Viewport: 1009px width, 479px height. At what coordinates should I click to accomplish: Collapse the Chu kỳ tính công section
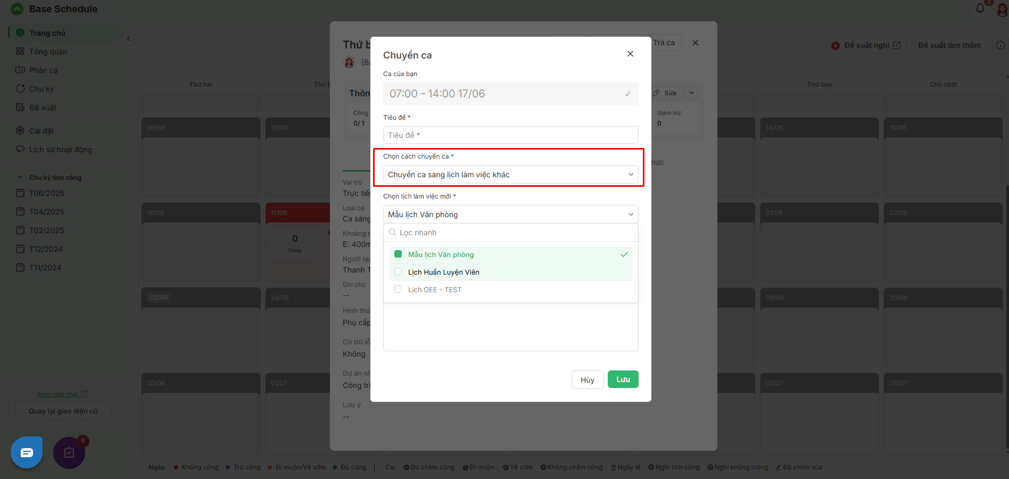[x=20, y=178]
